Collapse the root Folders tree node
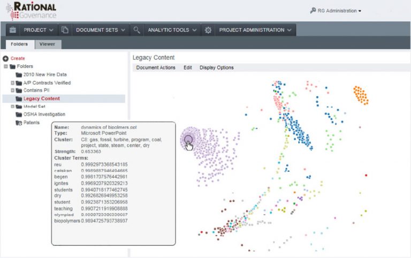The width and height of the screenshot is (411, 258). (5, 67)
